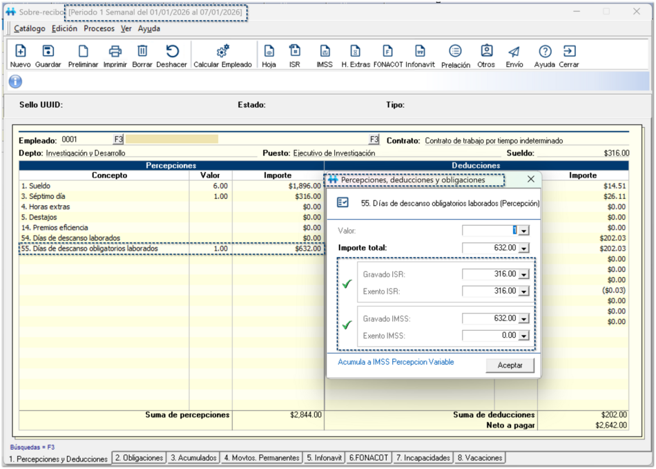Toggle the green IMSS checkmark
The height and width of the screenshot is (469, 656).
pos(347,325)
